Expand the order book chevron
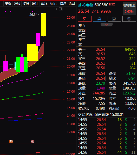 click(x=106, y=25)
